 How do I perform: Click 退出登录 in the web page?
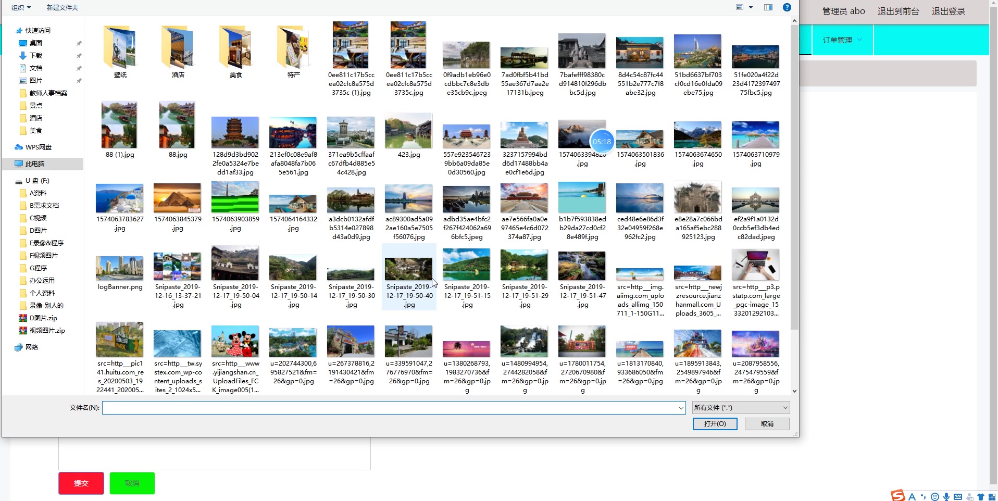pos(949,11)
